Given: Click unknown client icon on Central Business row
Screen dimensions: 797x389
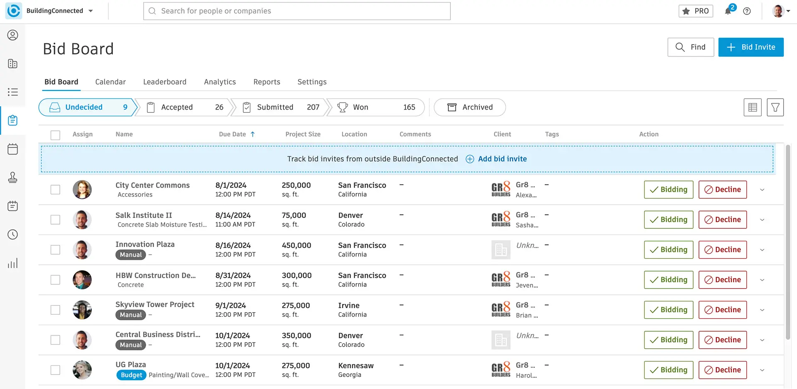Looking at the screenshot, I should [x=501, y=340].
